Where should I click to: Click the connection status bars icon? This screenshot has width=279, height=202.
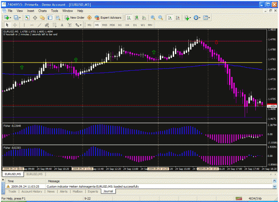(239, 198)
